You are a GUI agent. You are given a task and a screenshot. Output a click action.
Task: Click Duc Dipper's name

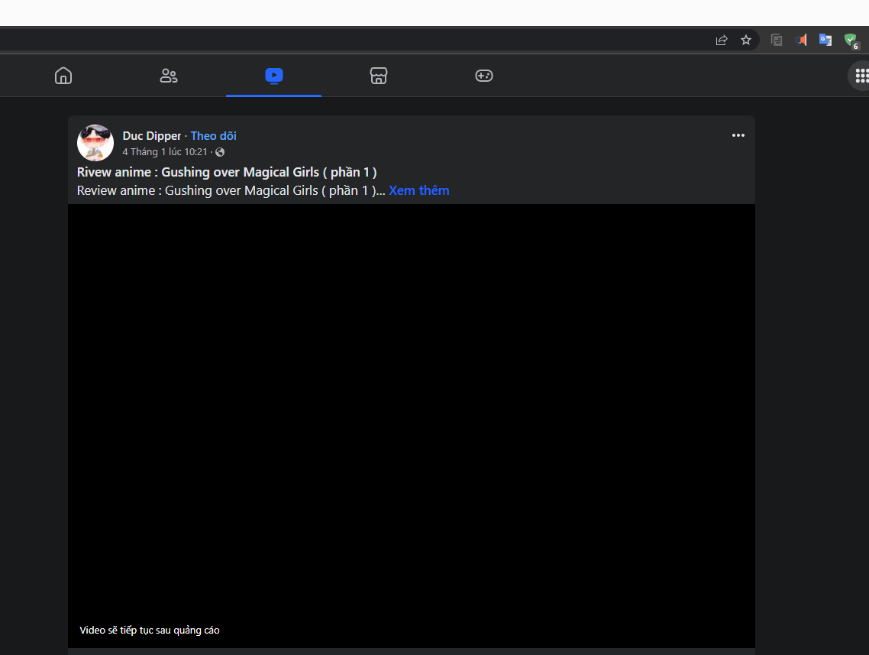point(152,135)
